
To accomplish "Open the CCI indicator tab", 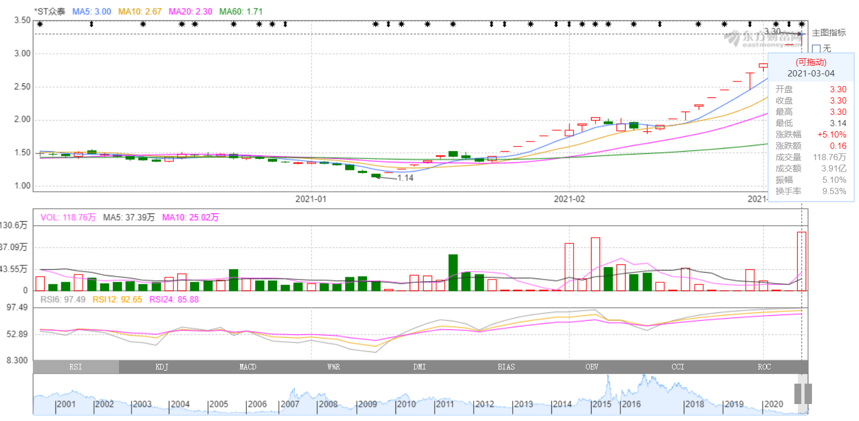I will [678, 367].
